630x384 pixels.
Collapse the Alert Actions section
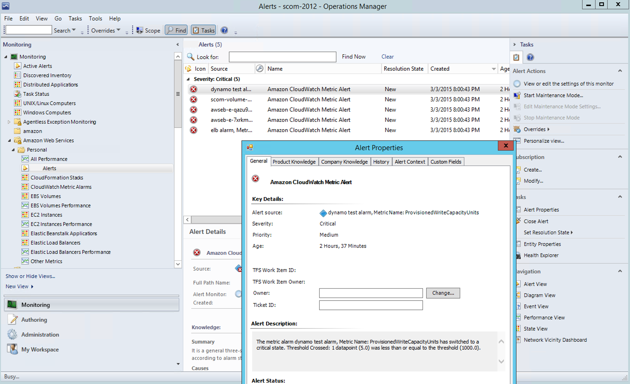[x=620, y=71]
